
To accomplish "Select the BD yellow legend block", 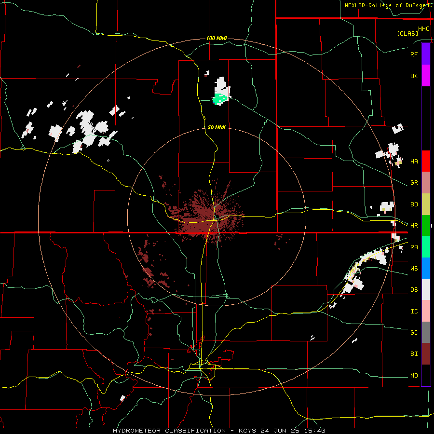I will [426, 204].
